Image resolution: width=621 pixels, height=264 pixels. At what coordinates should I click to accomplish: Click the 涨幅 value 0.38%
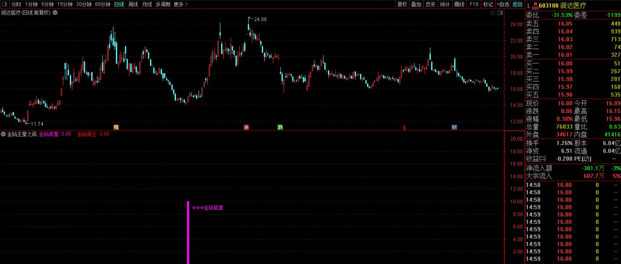(564, 119)
